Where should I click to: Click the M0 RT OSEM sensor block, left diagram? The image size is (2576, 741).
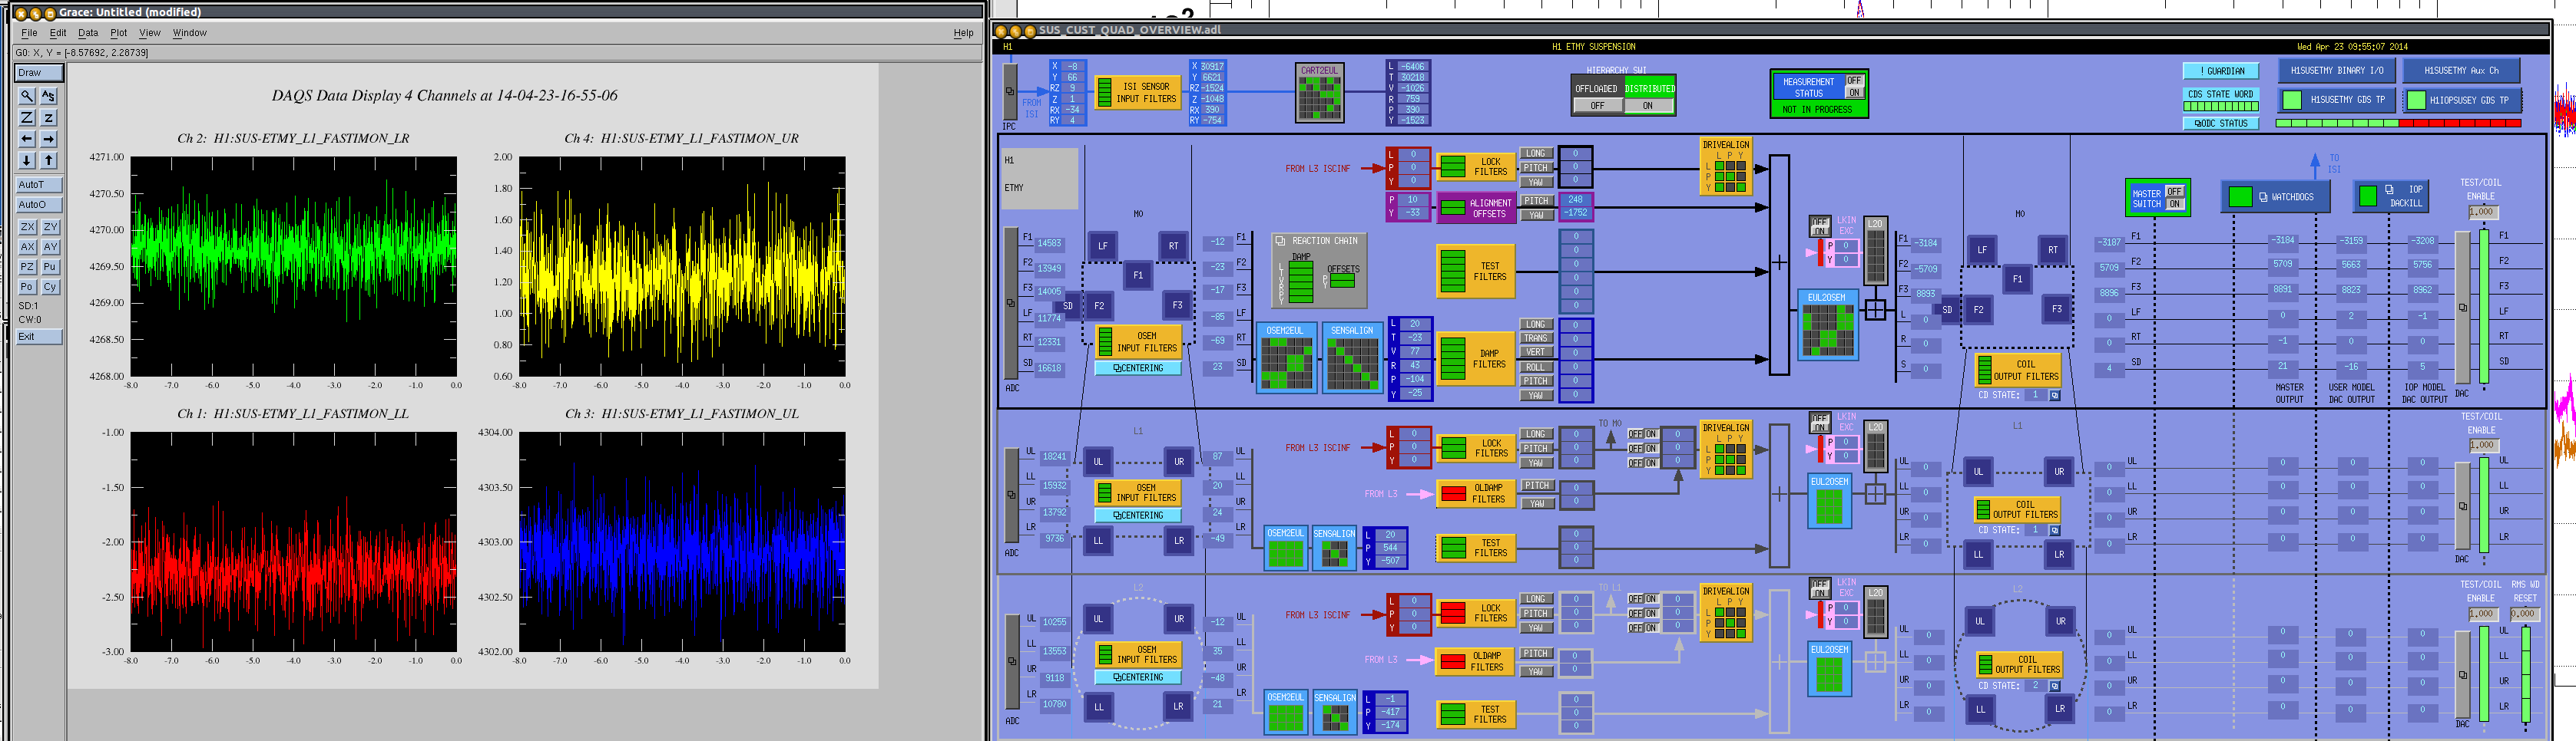tap(1173, 245)
